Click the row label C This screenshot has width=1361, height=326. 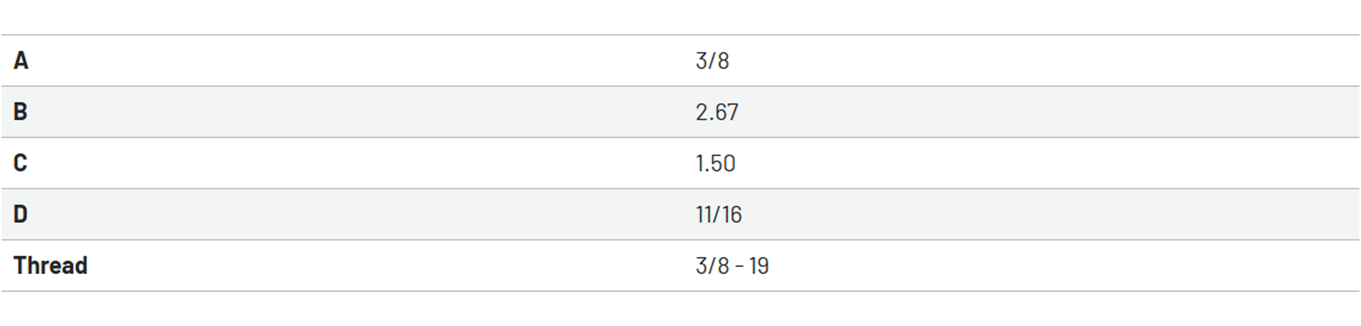pos(20,163)
